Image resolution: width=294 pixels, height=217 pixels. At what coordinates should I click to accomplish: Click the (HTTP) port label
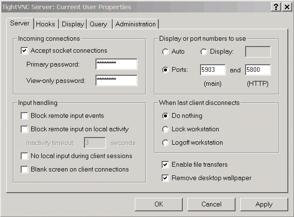click(258, 83)
